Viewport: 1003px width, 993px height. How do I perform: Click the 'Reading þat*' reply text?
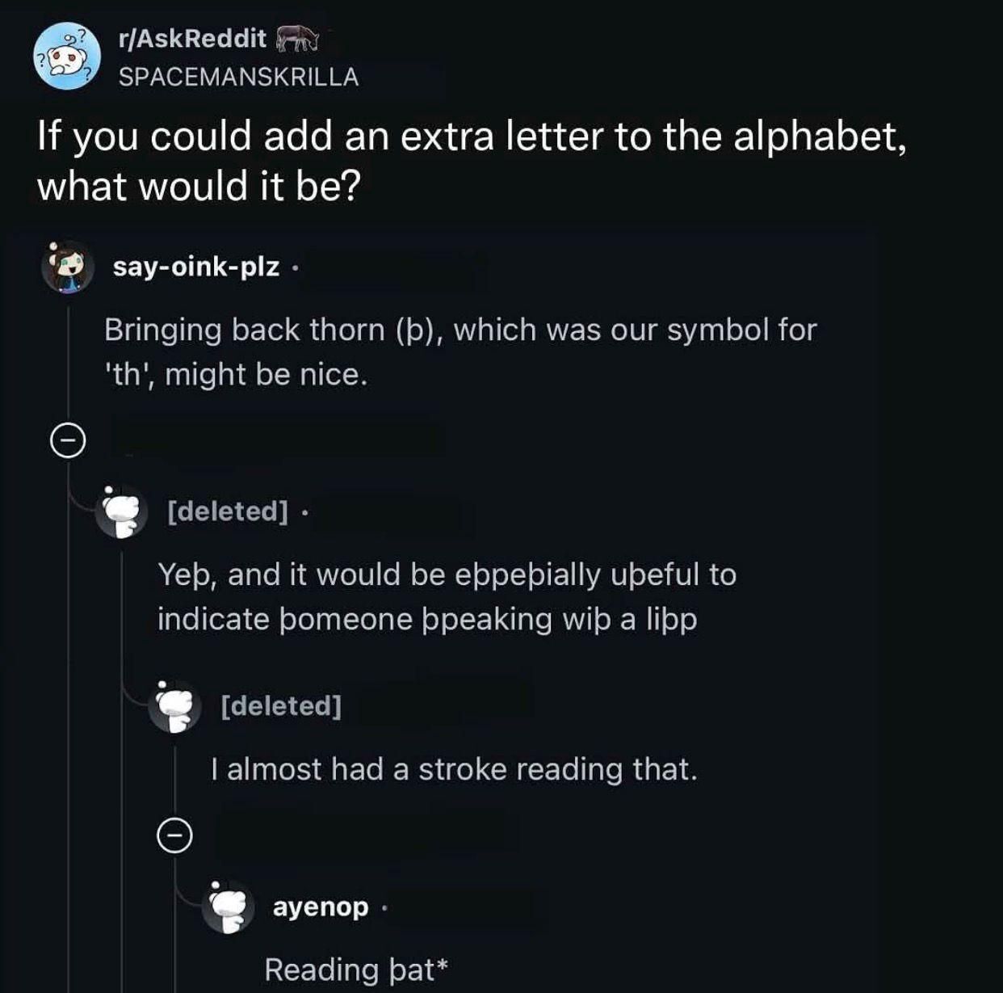(x=356, y=970)
